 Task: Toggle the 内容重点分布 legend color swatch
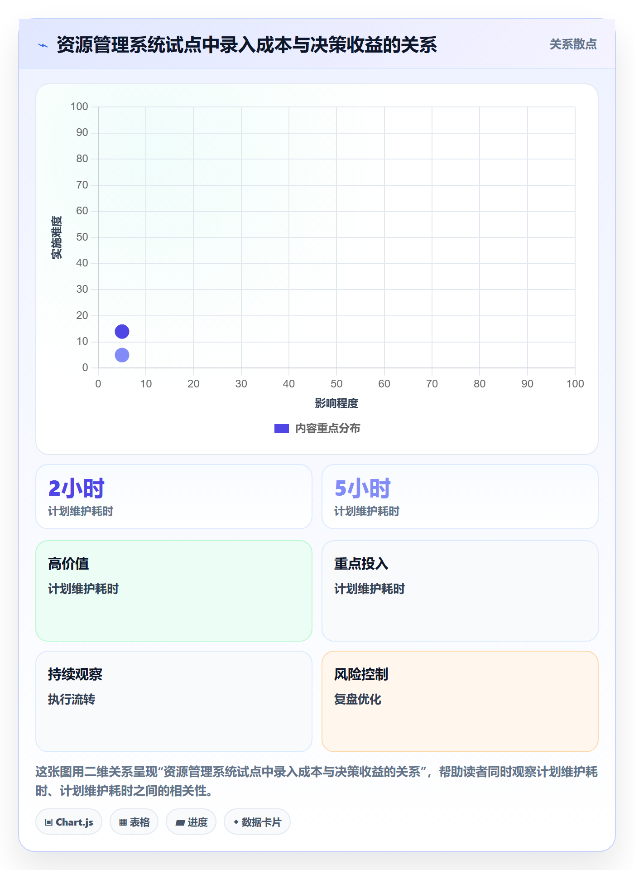click(x=281, y=429)
